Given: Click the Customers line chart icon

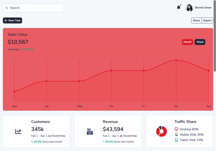Looking at the screenshot, I should [18, 132].
